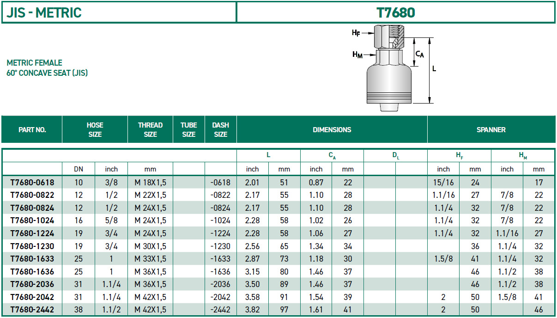Select part number T7680-0618
The image size is (557, 318).
(32, 183)
